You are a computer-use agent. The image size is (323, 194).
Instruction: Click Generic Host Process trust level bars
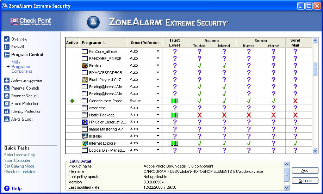pyautogui.click(x=175, y=101)
